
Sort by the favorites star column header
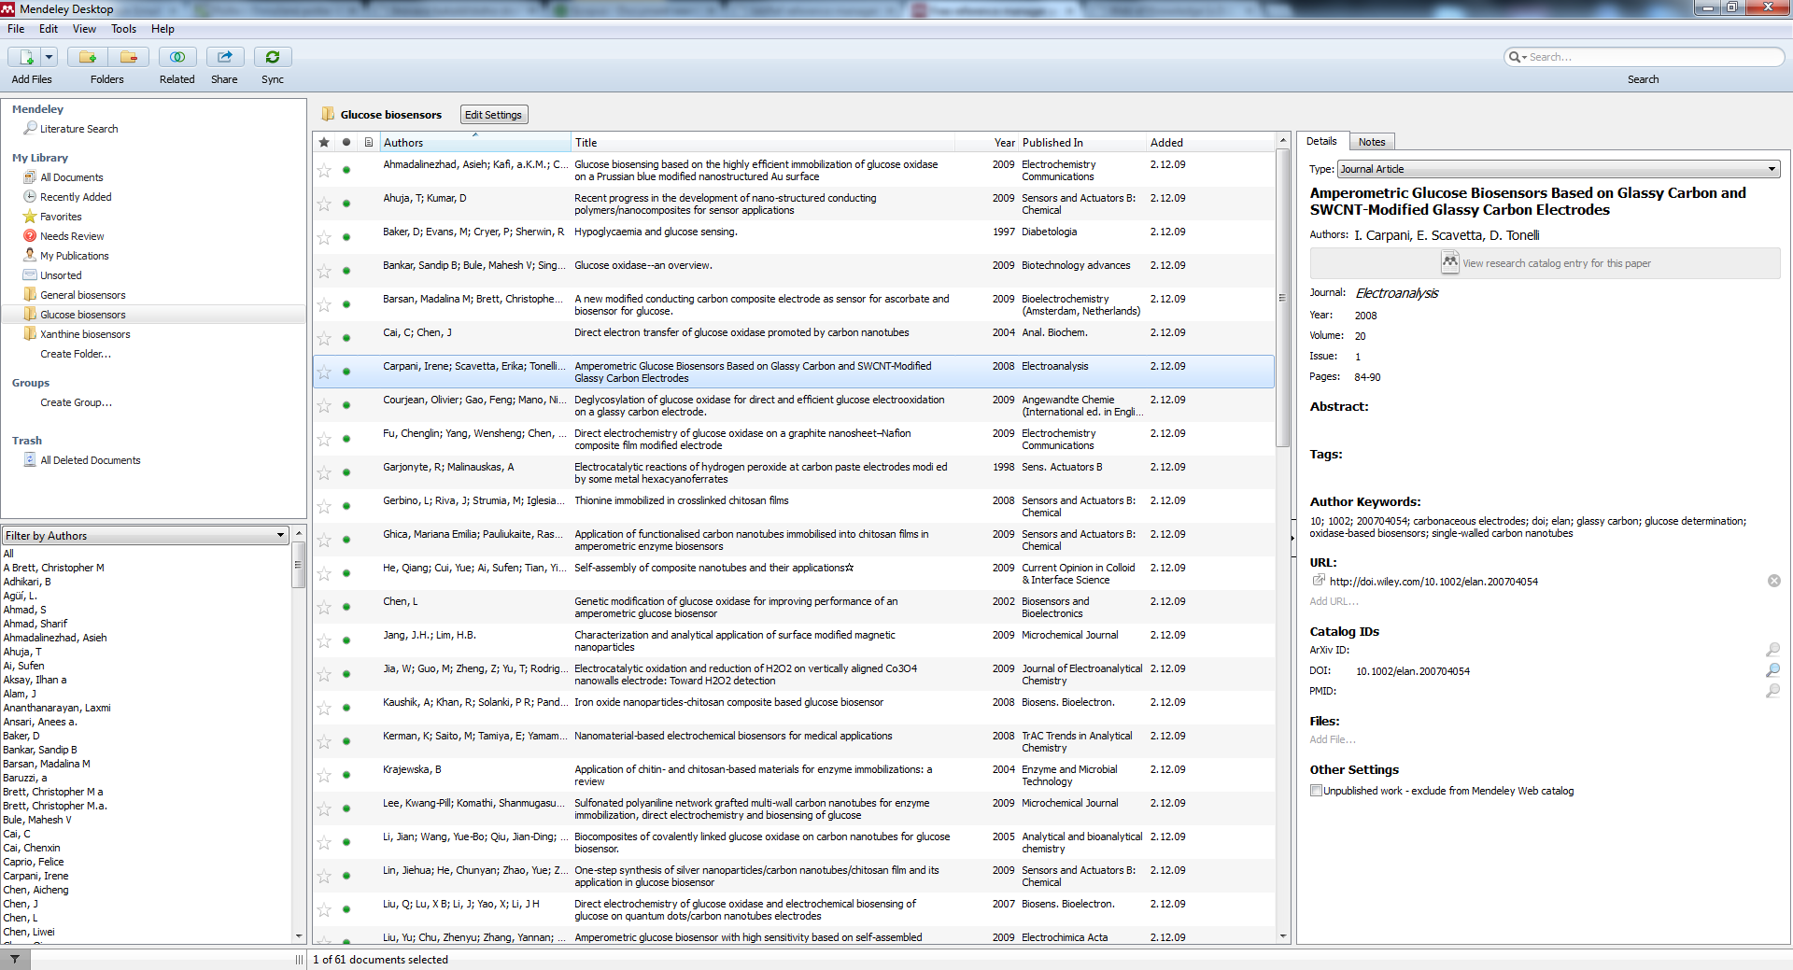pos(324,142)
